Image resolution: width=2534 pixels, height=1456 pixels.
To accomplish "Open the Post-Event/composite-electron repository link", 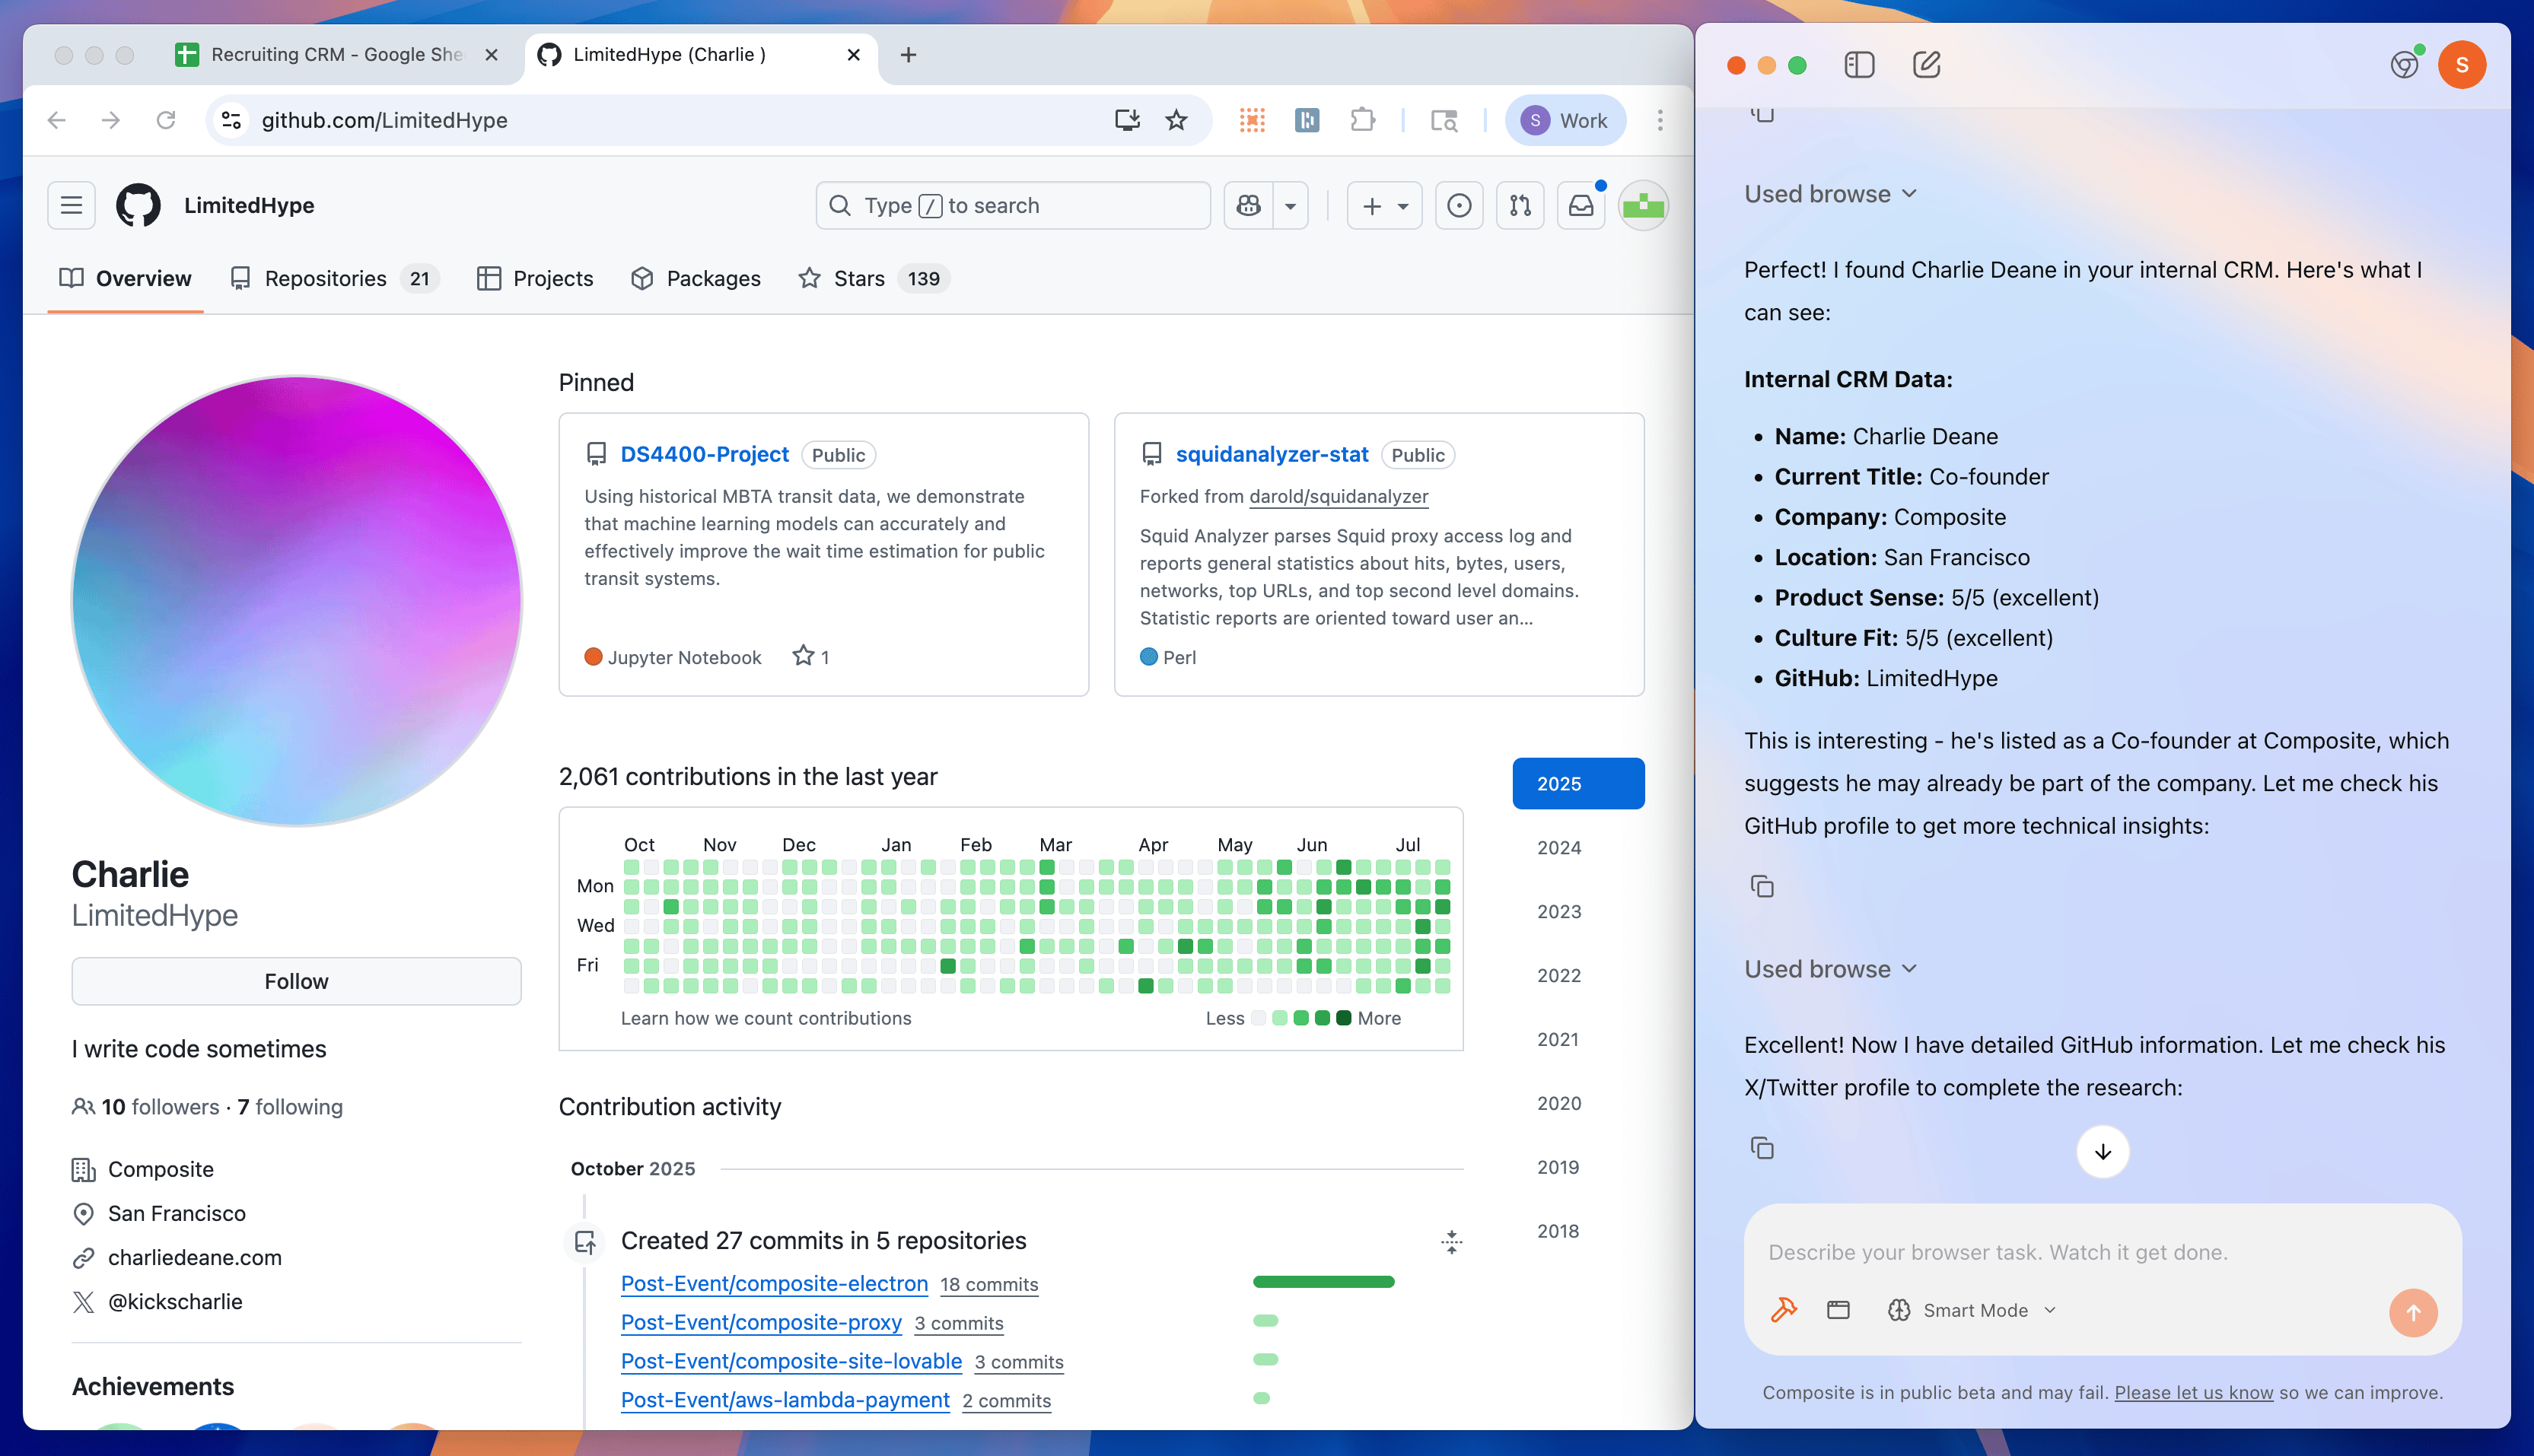I will click(774, 1283).
